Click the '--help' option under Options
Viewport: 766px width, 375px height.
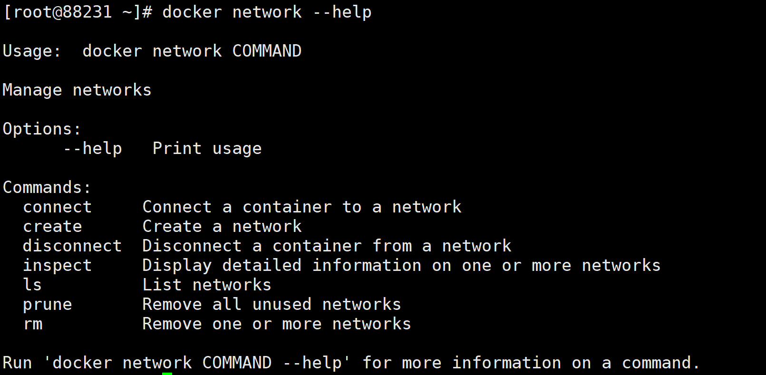coord(93,149)
